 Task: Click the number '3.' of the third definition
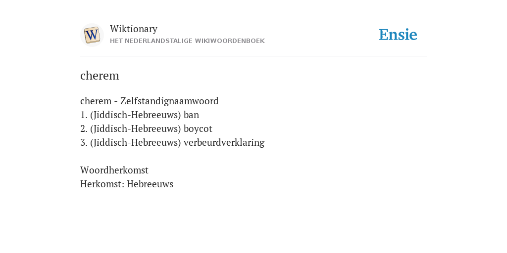tap(84, 143)
